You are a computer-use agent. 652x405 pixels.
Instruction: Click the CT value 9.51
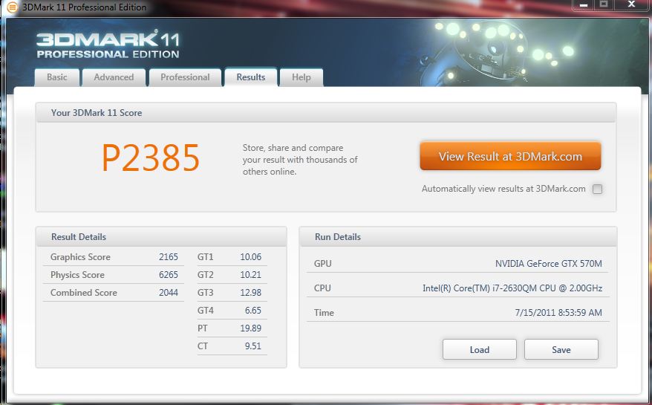pos(253,346)
